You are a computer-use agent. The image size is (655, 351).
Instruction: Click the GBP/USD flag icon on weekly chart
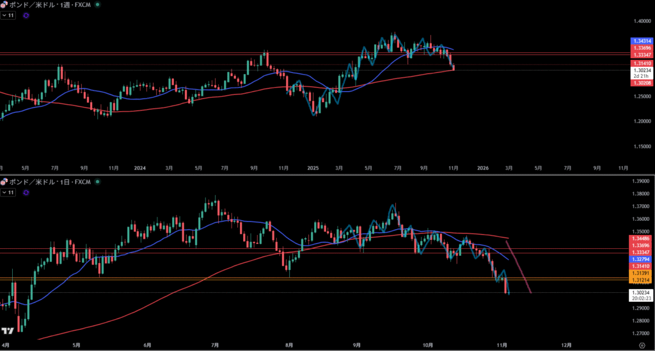click(x=4, y=4)
